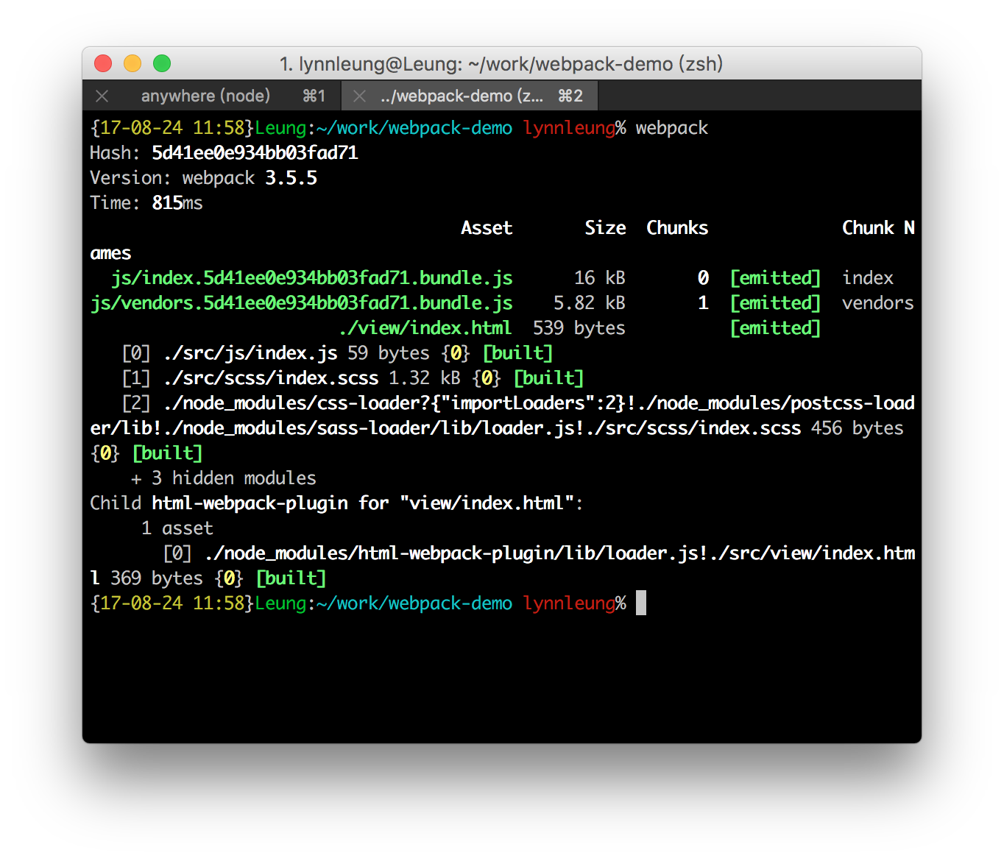
Task: Minimize the terminal with the yellow button
Action: click(132, 64)
